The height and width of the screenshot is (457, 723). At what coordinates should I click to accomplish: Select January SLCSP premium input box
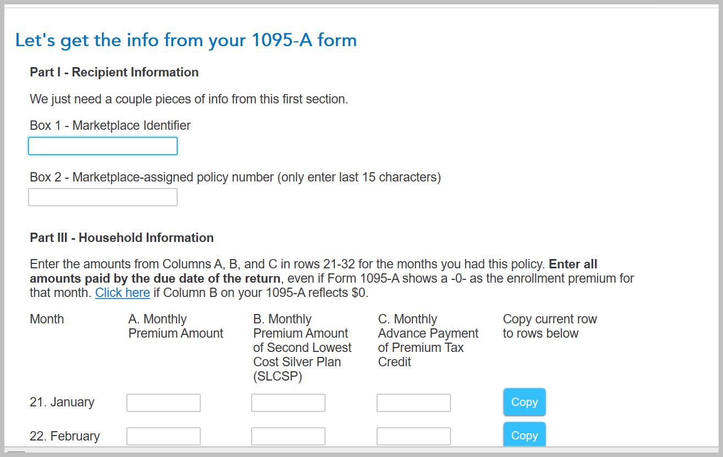(288, 403)
